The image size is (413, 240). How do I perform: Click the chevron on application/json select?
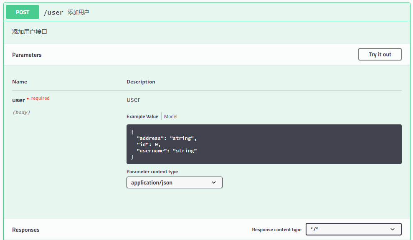point(214,182)
